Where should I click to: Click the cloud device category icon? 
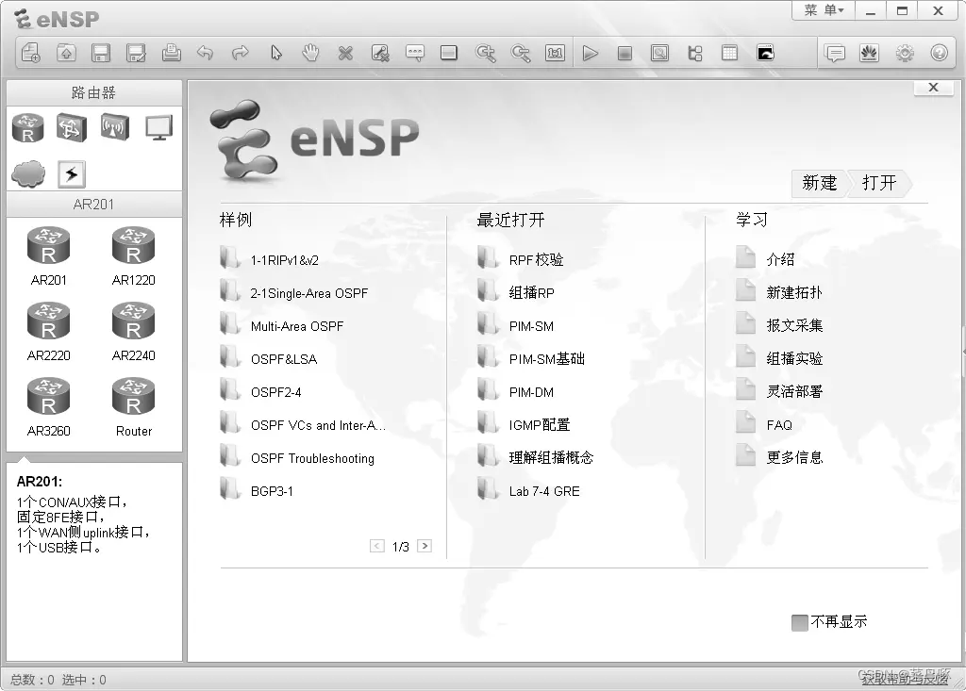27,173
